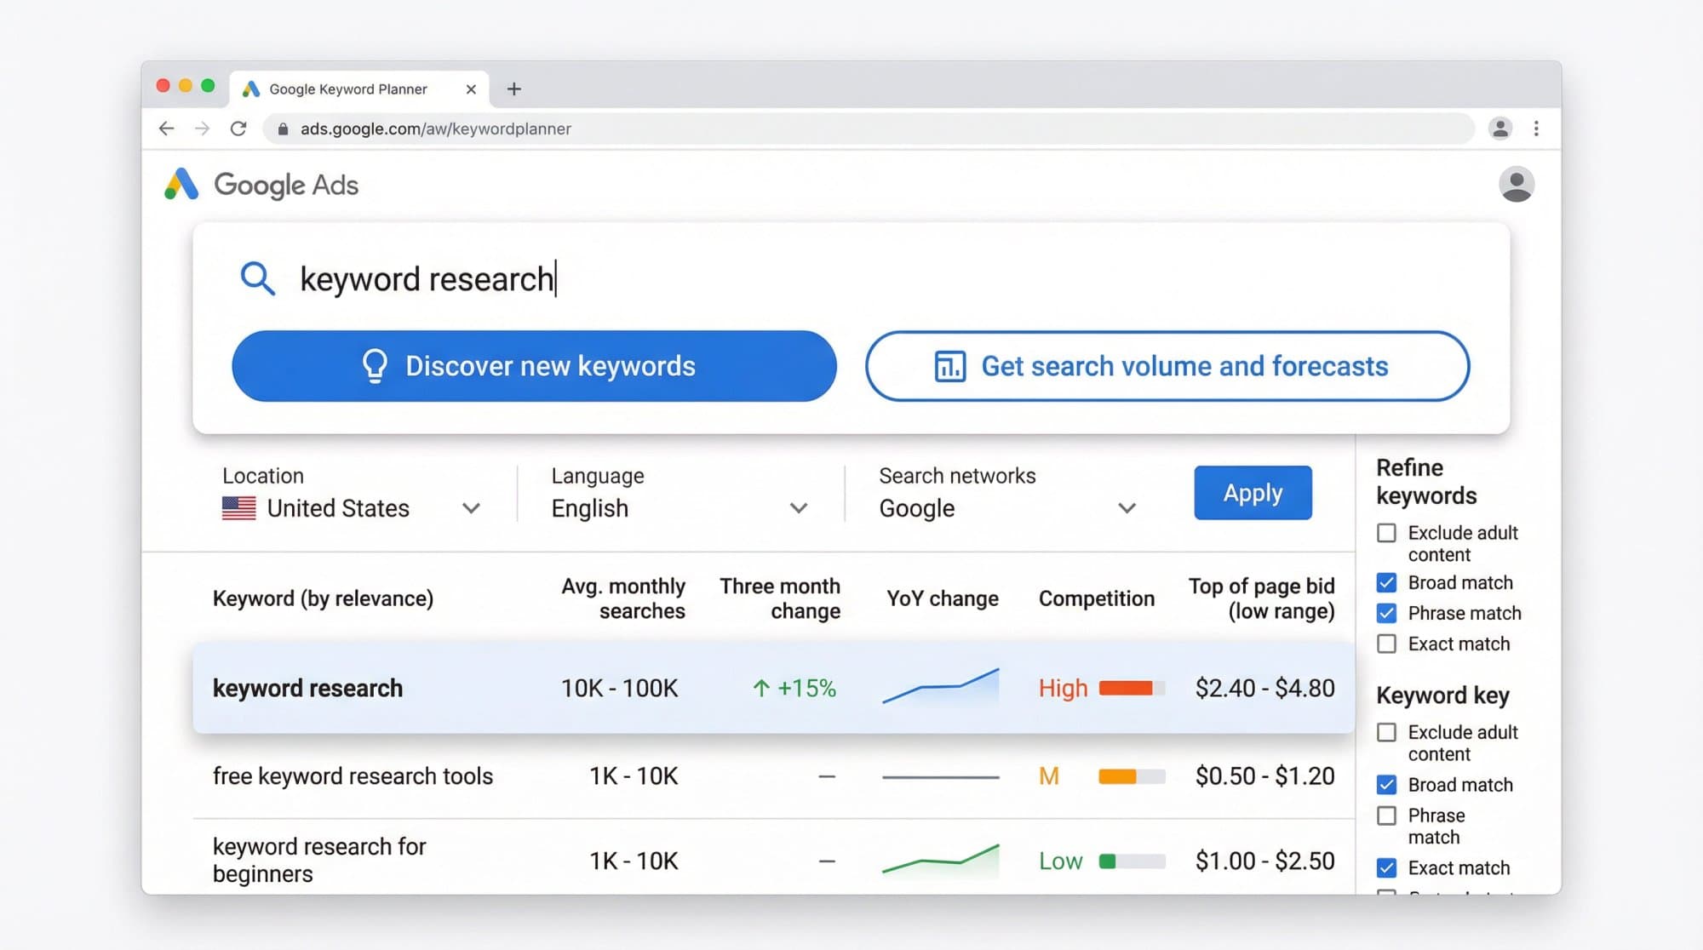Check Exact match under Refine keywords

[x=1386, y=644]
